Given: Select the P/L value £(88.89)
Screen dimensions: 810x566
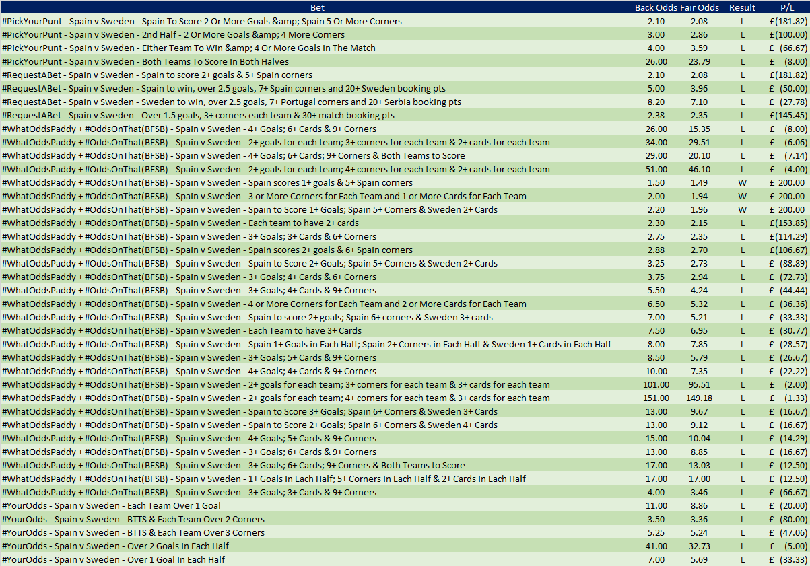Looking at the screenshot, I should click(787, 263).
